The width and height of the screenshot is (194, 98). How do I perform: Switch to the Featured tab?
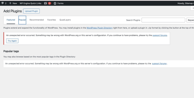(11, 20)
